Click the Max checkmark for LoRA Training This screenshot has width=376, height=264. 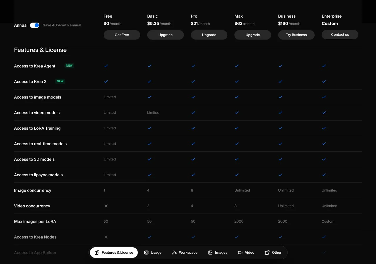[x=237, y=128]
